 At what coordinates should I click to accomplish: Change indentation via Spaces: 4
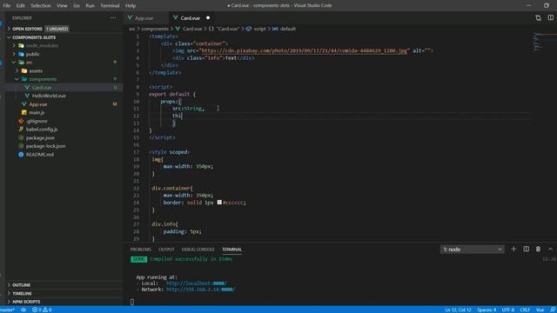tap(487, 310)
